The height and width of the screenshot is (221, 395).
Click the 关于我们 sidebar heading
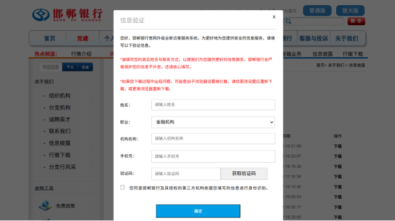point(44,82)
